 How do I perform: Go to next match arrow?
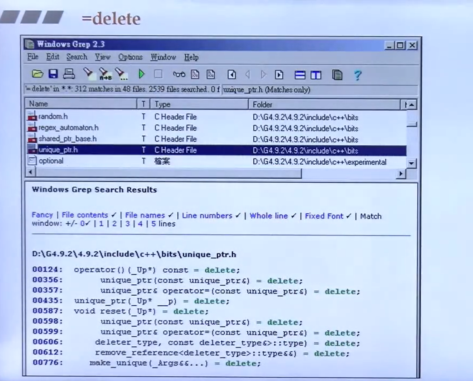[x=263, y=74]
